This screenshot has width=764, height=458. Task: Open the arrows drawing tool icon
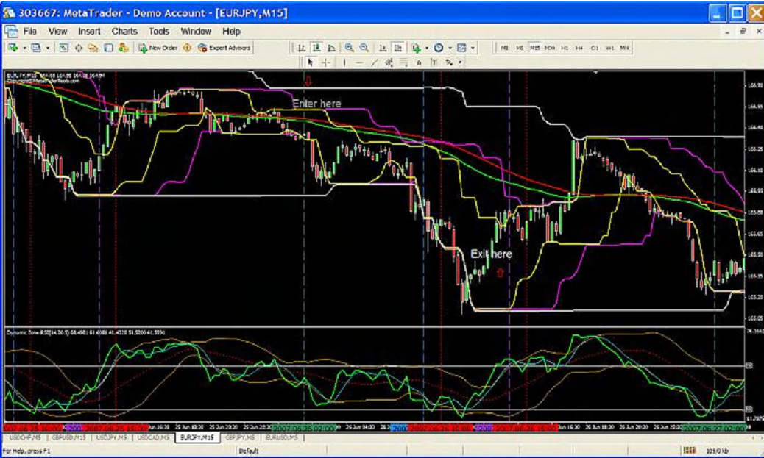pos(449,62)
